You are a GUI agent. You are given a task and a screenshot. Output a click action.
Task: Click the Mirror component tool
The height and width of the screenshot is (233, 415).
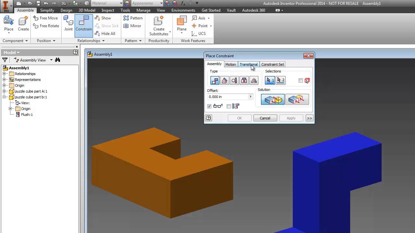coord(132,26)
